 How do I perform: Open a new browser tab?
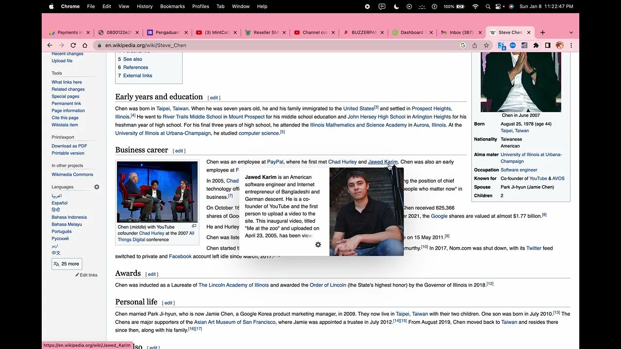click(x=542, y=32)
